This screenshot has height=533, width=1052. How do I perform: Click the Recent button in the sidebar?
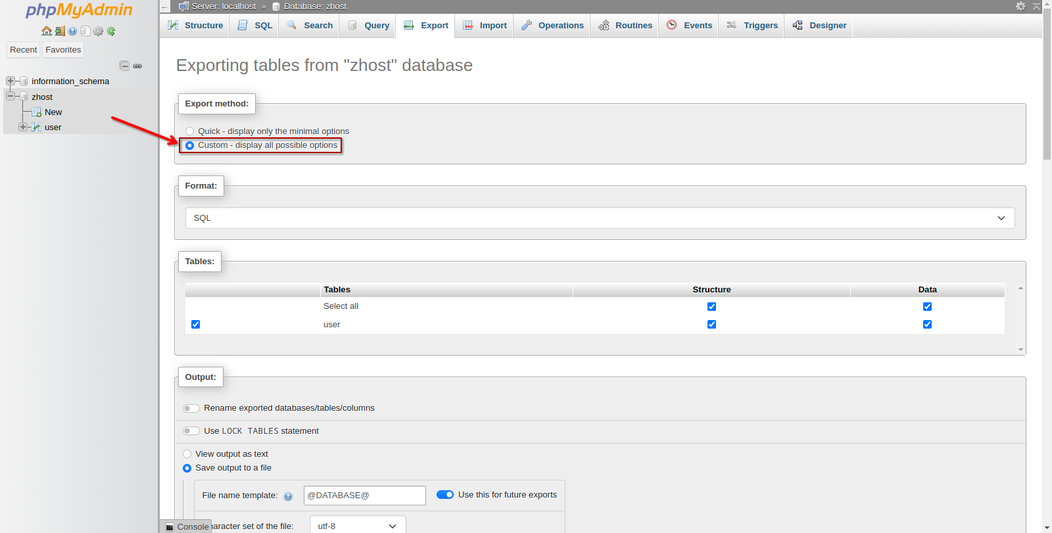click(24, 50)
